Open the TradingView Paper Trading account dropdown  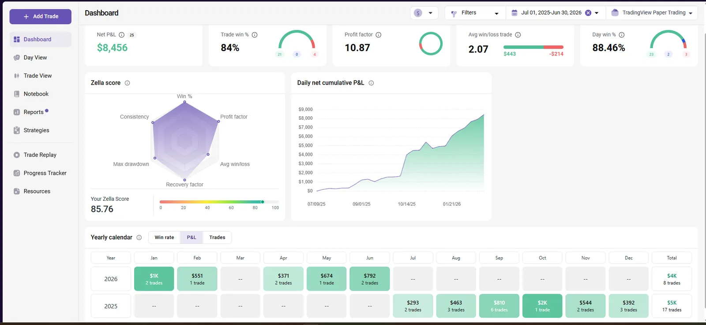[x=691, y=13]
